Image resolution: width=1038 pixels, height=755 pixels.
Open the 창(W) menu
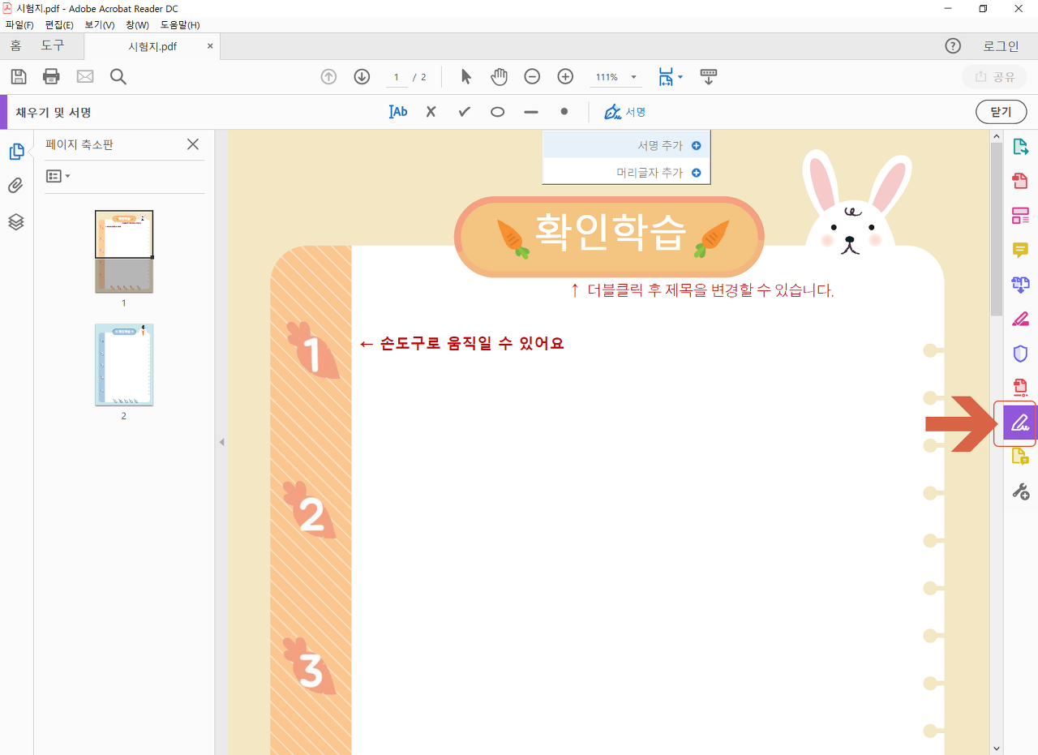coord(138,25)
